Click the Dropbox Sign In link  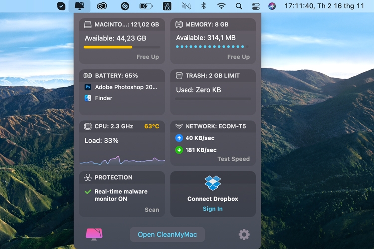pyautogui.click(x=213, y=209)
